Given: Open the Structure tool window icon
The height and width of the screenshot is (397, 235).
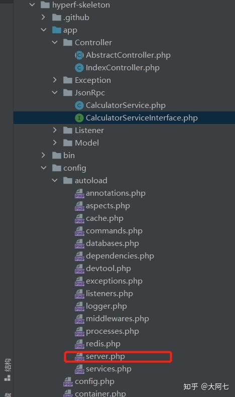Looking at the screenshot, I should click(8, 378).
